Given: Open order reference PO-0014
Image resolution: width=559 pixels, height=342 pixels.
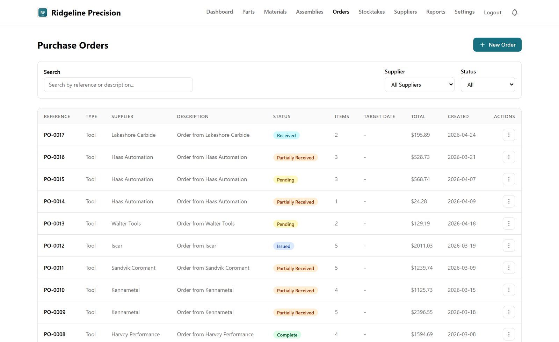Looking at the screenshot, I should (x=54, y=201).
